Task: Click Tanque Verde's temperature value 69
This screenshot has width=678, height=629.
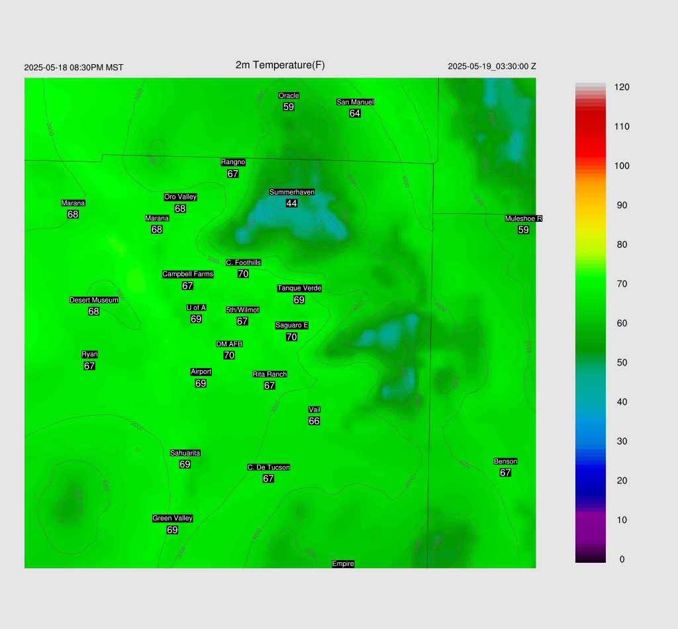Action: click(299, 300)
